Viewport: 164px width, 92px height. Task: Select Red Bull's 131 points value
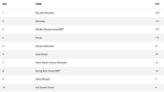pos(157,29)
